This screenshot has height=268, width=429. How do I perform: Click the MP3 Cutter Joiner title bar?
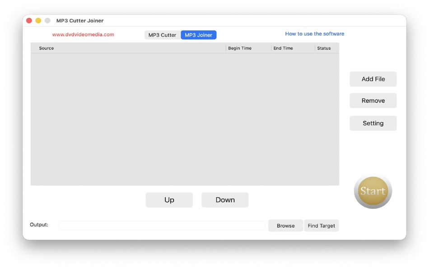[x=79, y=20]
